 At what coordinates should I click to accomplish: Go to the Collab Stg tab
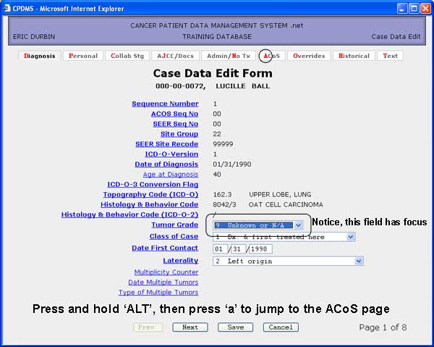point(127,56)
